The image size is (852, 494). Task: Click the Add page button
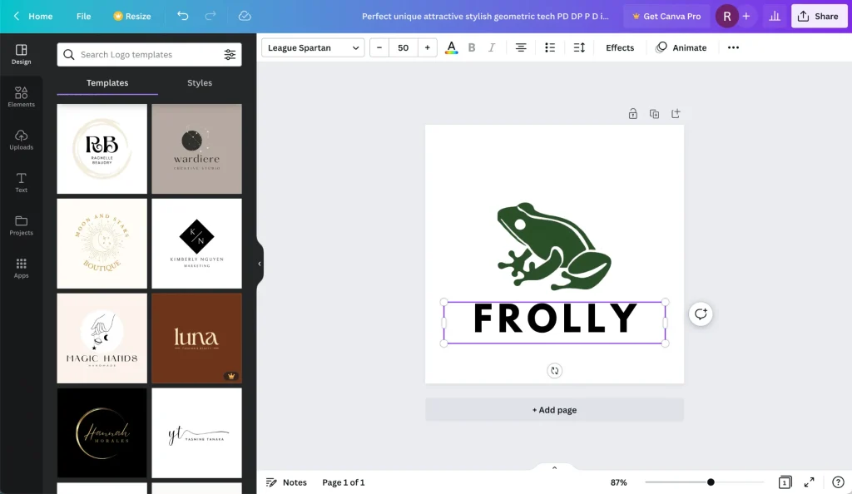coord(554,410)
